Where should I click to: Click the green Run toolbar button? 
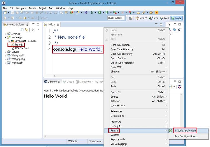coord(99,13)
